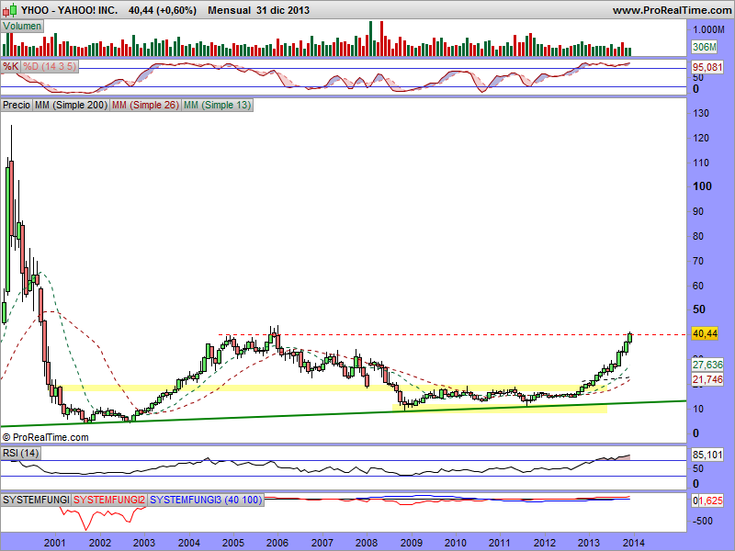Click the 85,101 RSI value
Screen dimensions: 735x551
click(x=707, y=455)
